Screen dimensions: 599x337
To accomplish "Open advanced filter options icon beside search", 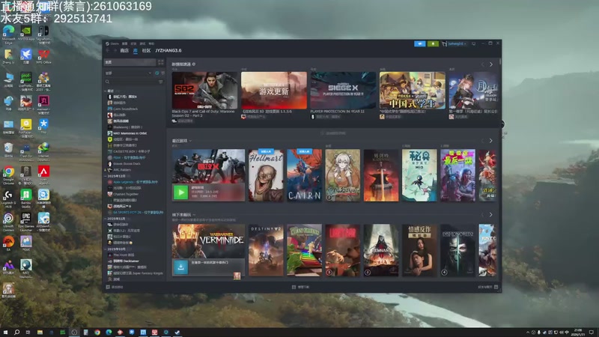I will click(161, 82).
